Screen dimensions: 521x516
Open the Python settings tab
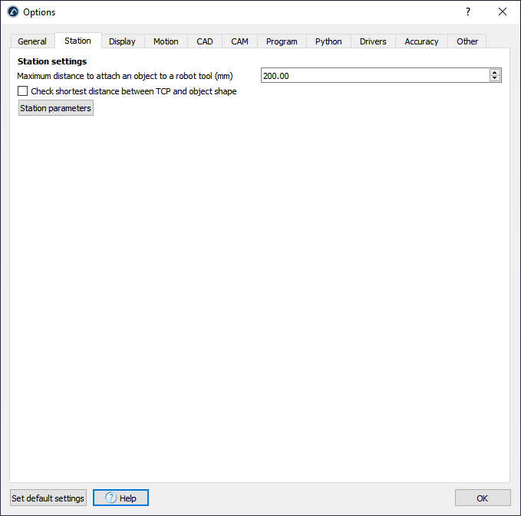(328, 41)
